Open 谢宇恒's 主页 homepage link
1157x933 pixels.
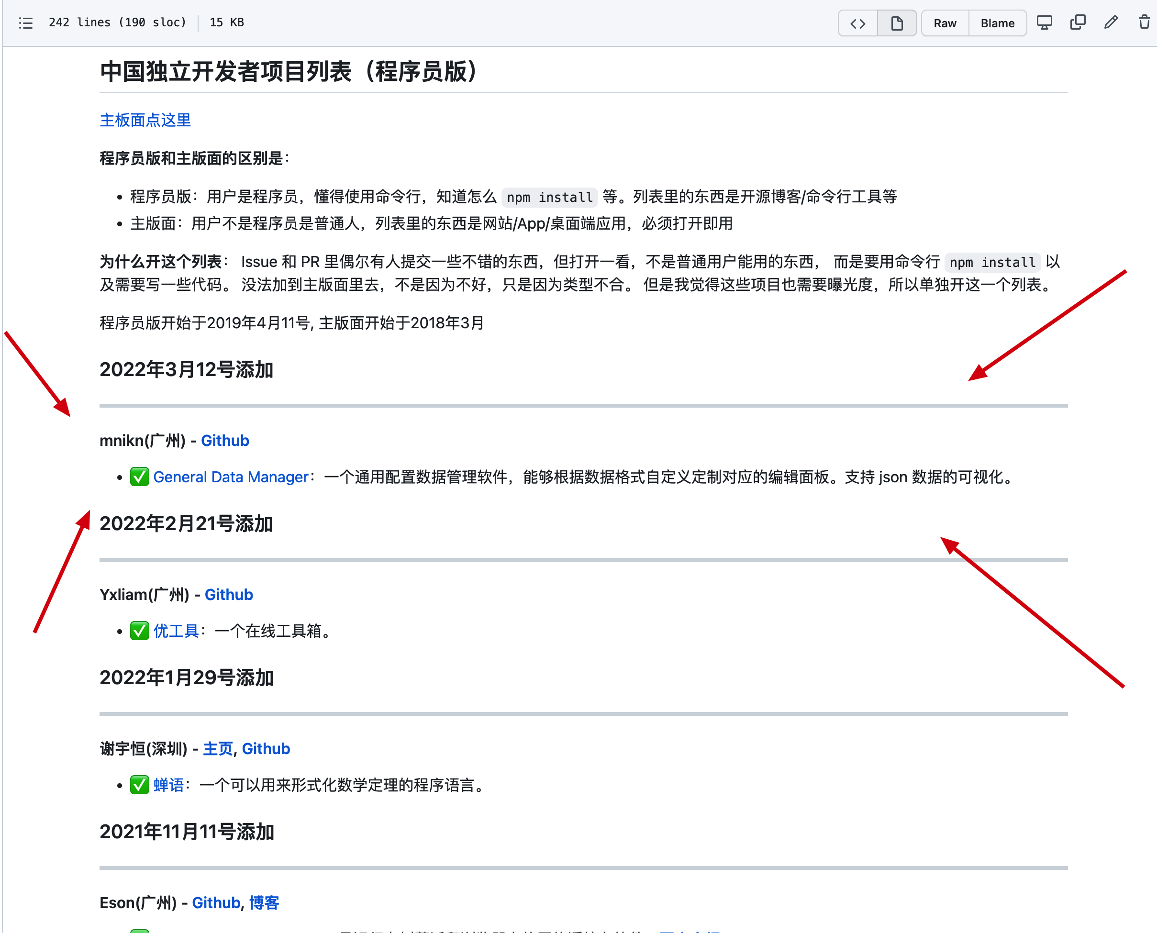pyautogui.click(x=217, y=748)
